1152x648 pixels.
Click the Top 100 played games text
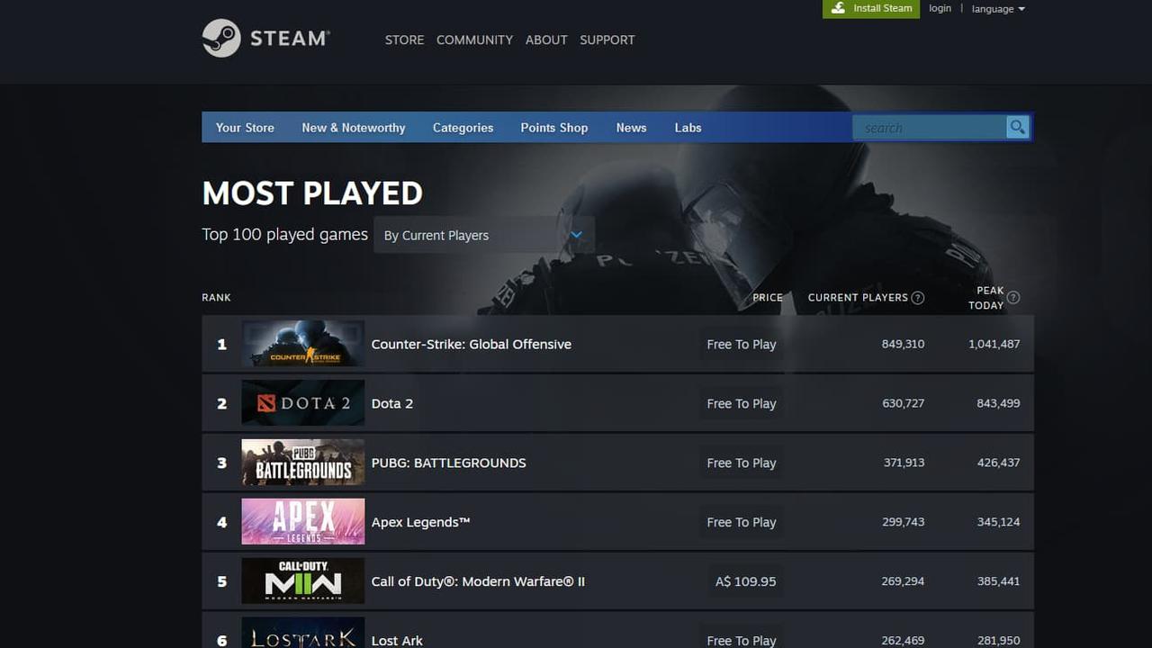[x=284, y=235]
